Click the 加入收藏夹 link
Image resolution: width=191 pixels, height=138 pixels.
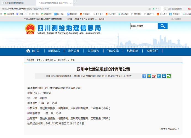tap(176, 19)
